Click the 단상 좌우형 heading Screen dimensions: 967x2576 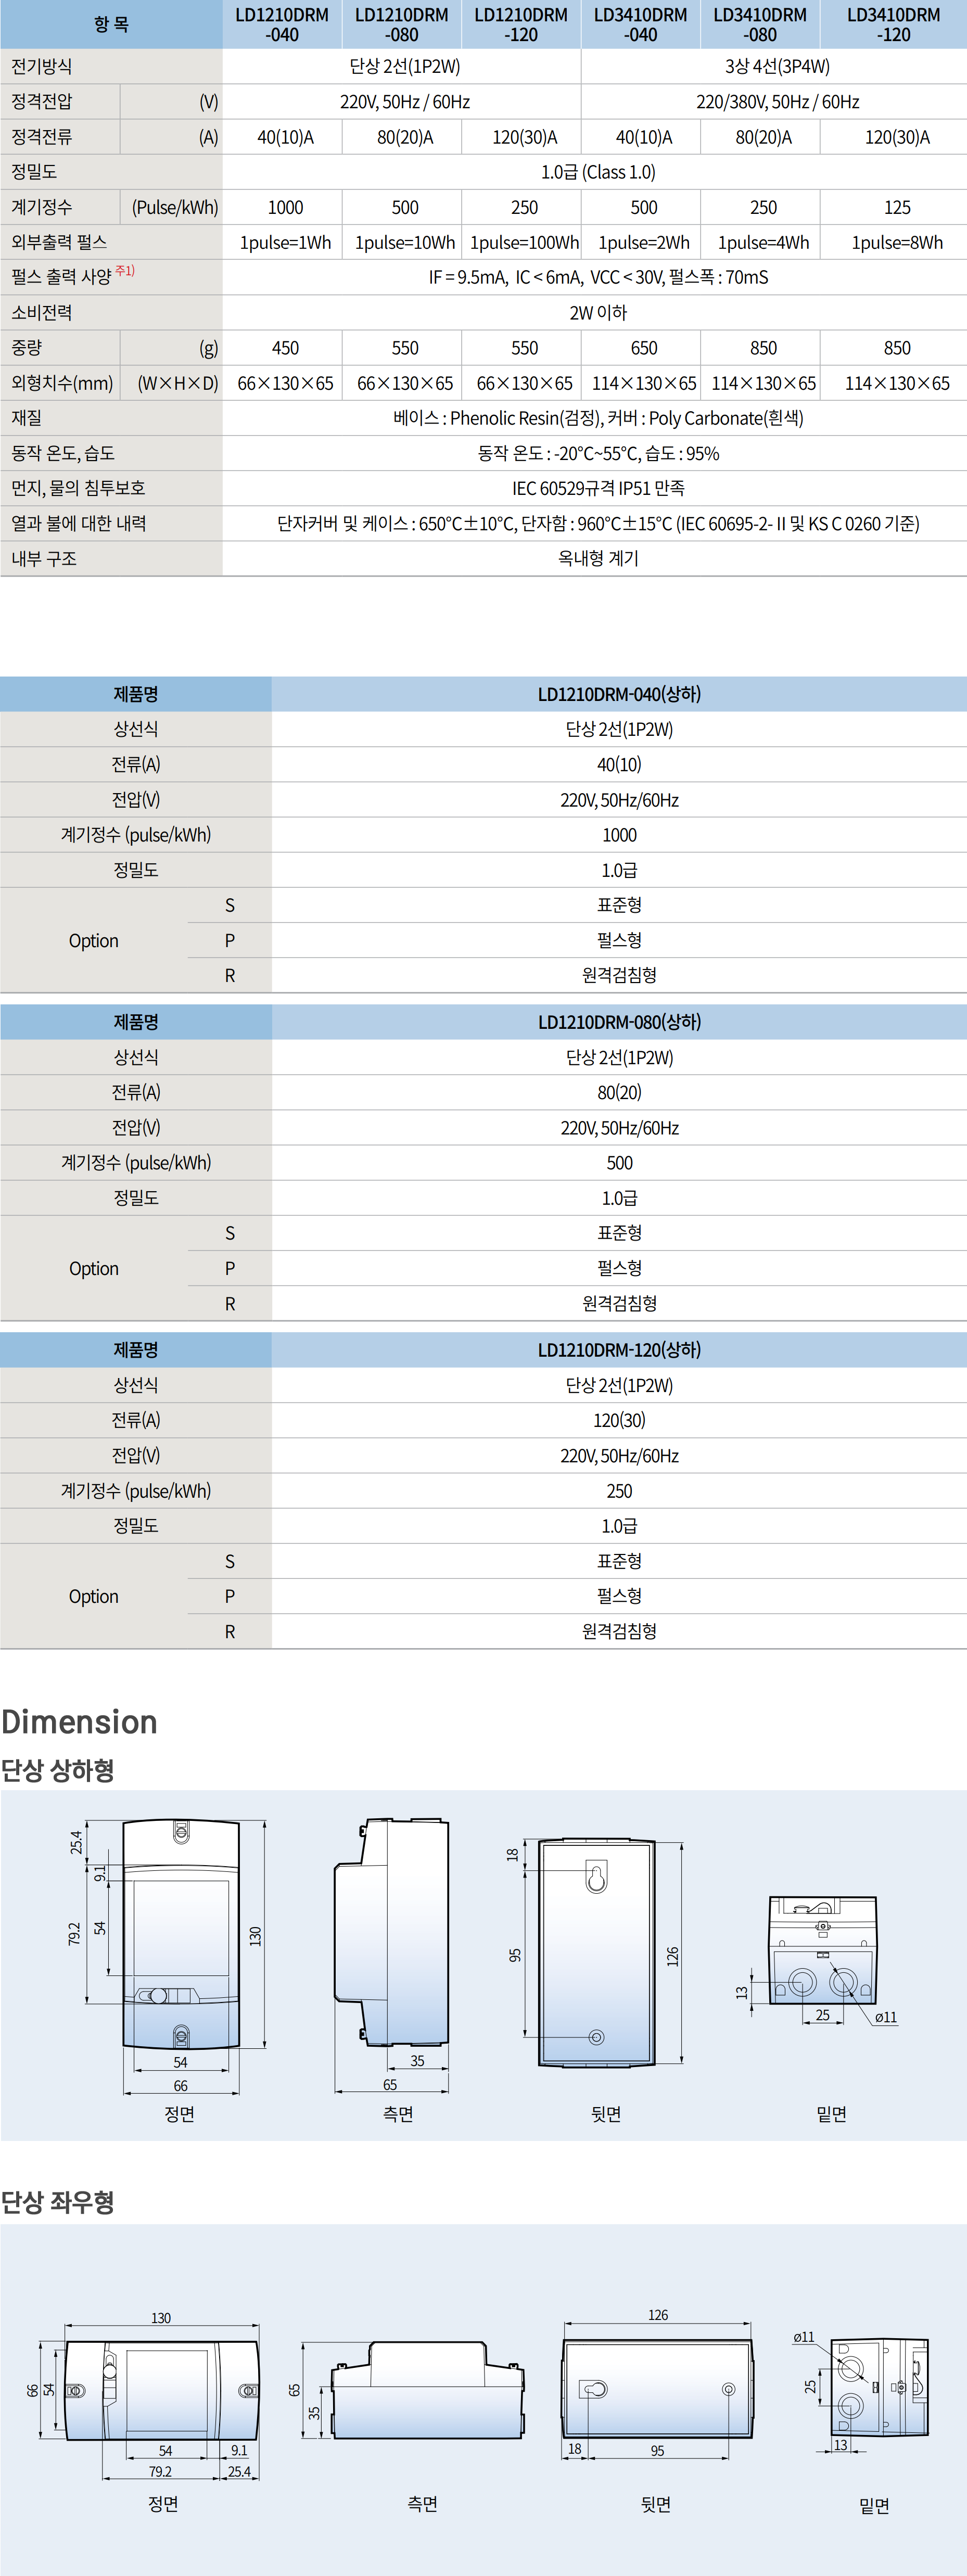pyautogui.click(x=58, y=2202)
